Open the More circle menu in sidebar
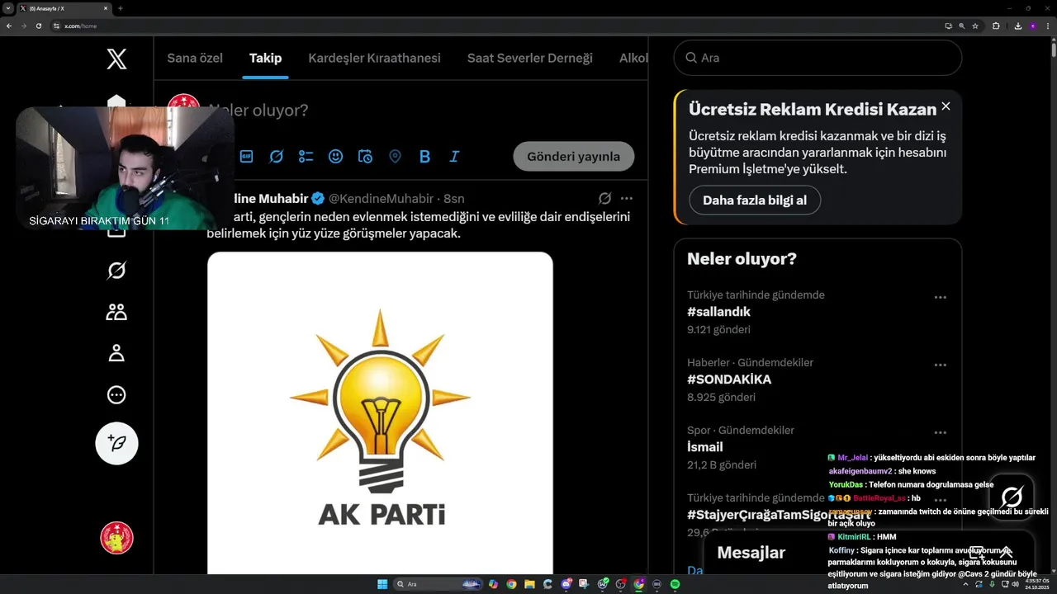1057x594 pixels. [x=116, y=395]
